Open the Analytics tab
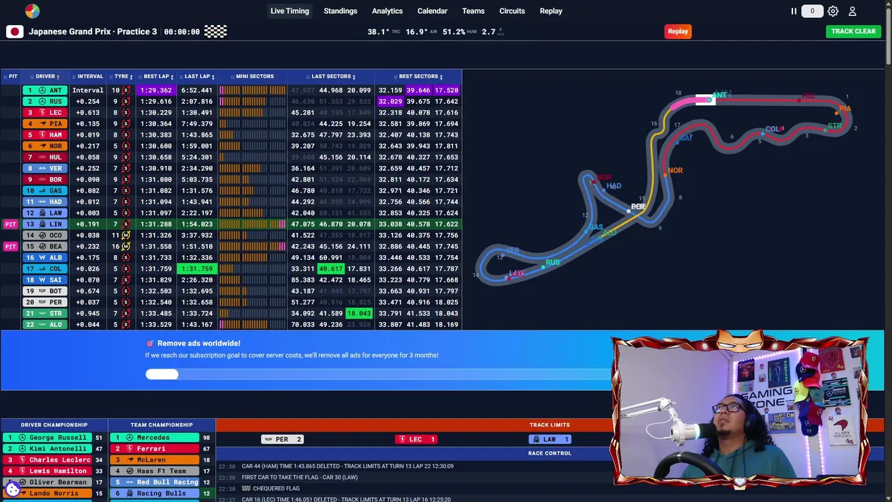Screen dimensions: 892x502 click(387, 11)
